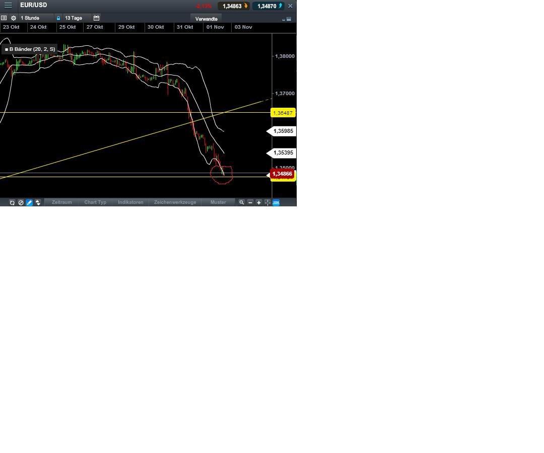Viewport: 544px width, 453px height.
Task: Open the chart settings gear icon
Action: coord(14,18)
